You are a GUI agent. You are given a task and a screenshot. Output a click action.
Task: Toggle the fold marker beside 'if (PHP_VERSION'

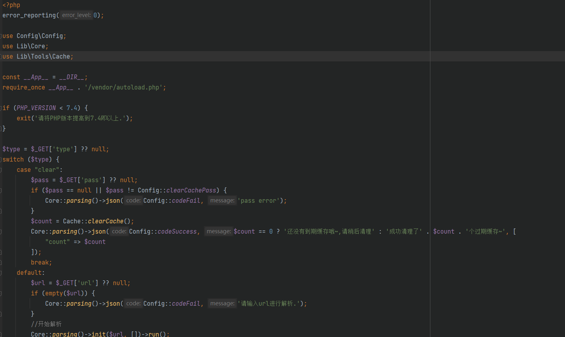[x=1, y=108]
